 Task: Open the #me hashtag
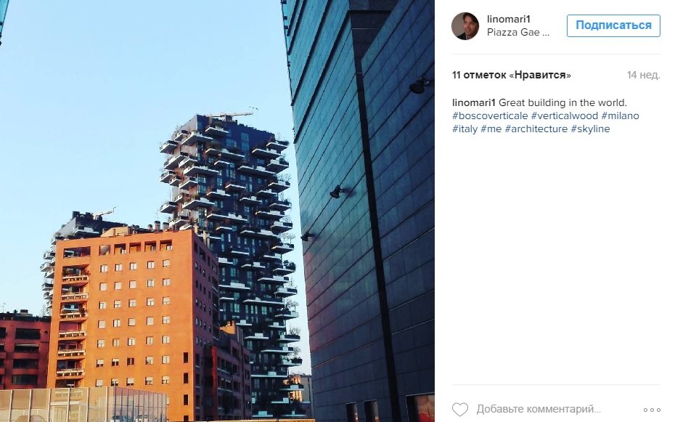(x=491, y=129)
